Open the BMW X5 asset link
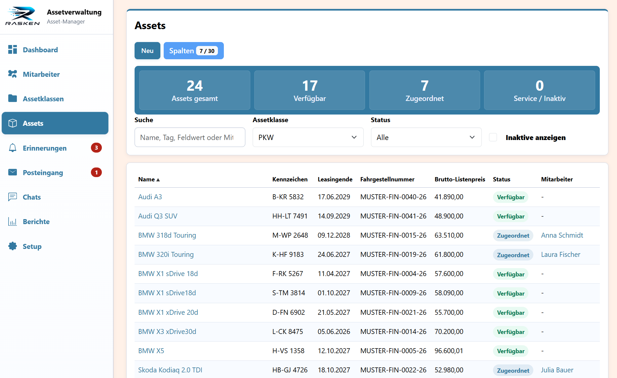 pyautogui.click(x=151, y=351)
